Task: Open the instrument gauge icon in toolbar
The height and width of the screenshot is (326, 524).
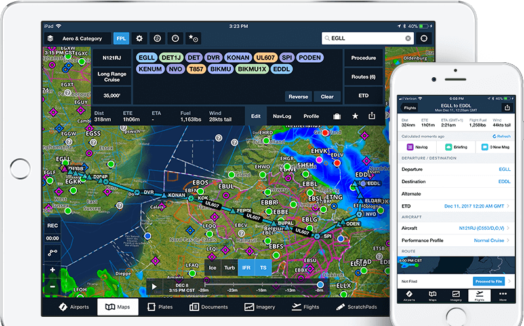Action: (x=175, y=39)
